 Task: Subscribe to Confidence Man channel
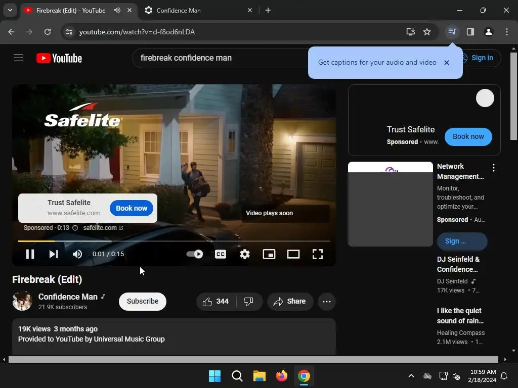click(x=142, y=301)
